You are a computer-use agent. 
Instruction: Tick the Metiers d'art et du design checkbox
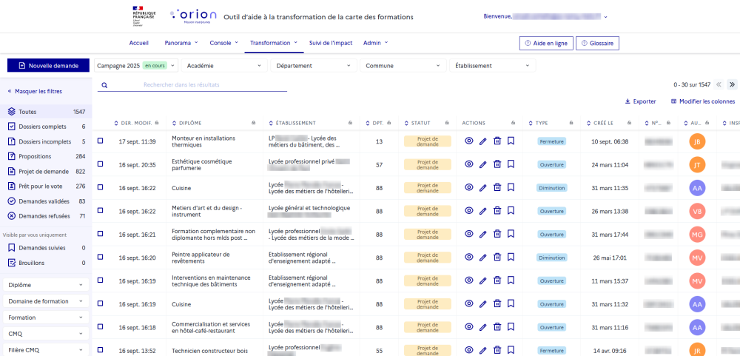pyautogui.click(x=100, y=211)
